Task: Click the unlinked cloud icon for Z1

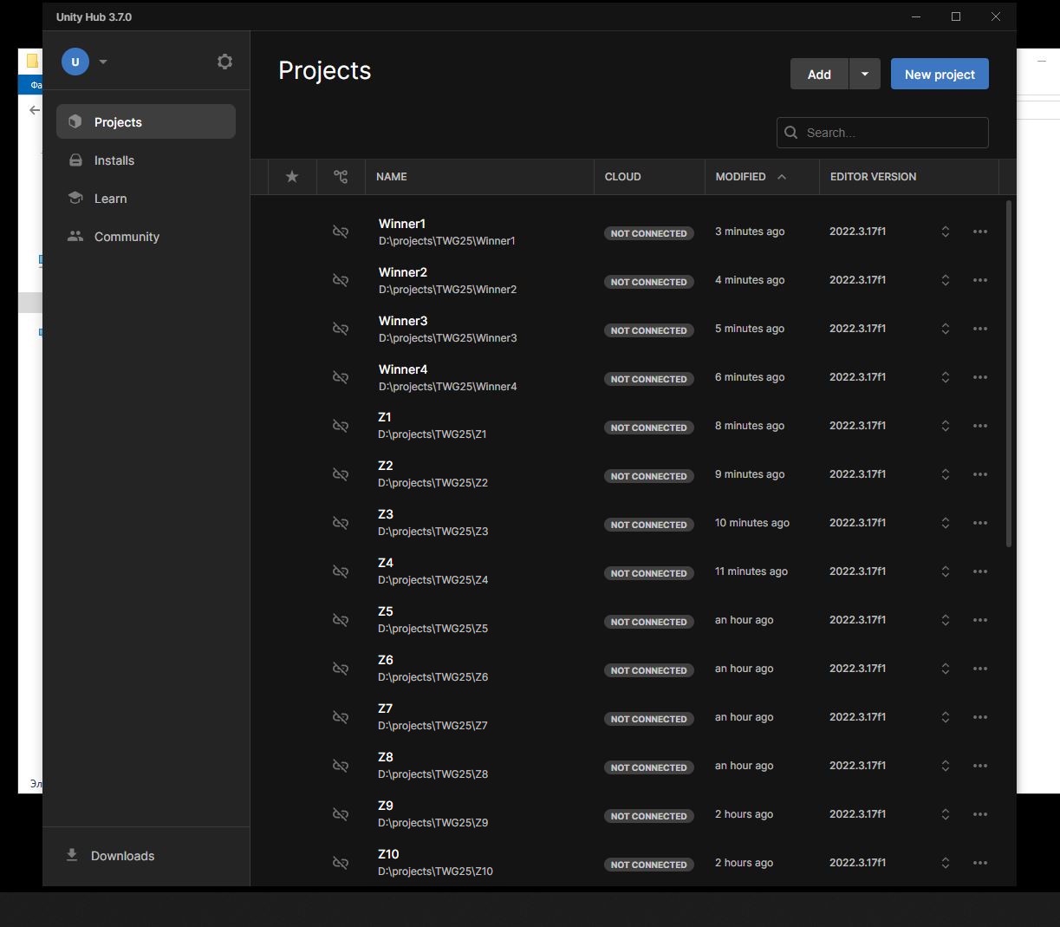Action: point(341,426)
